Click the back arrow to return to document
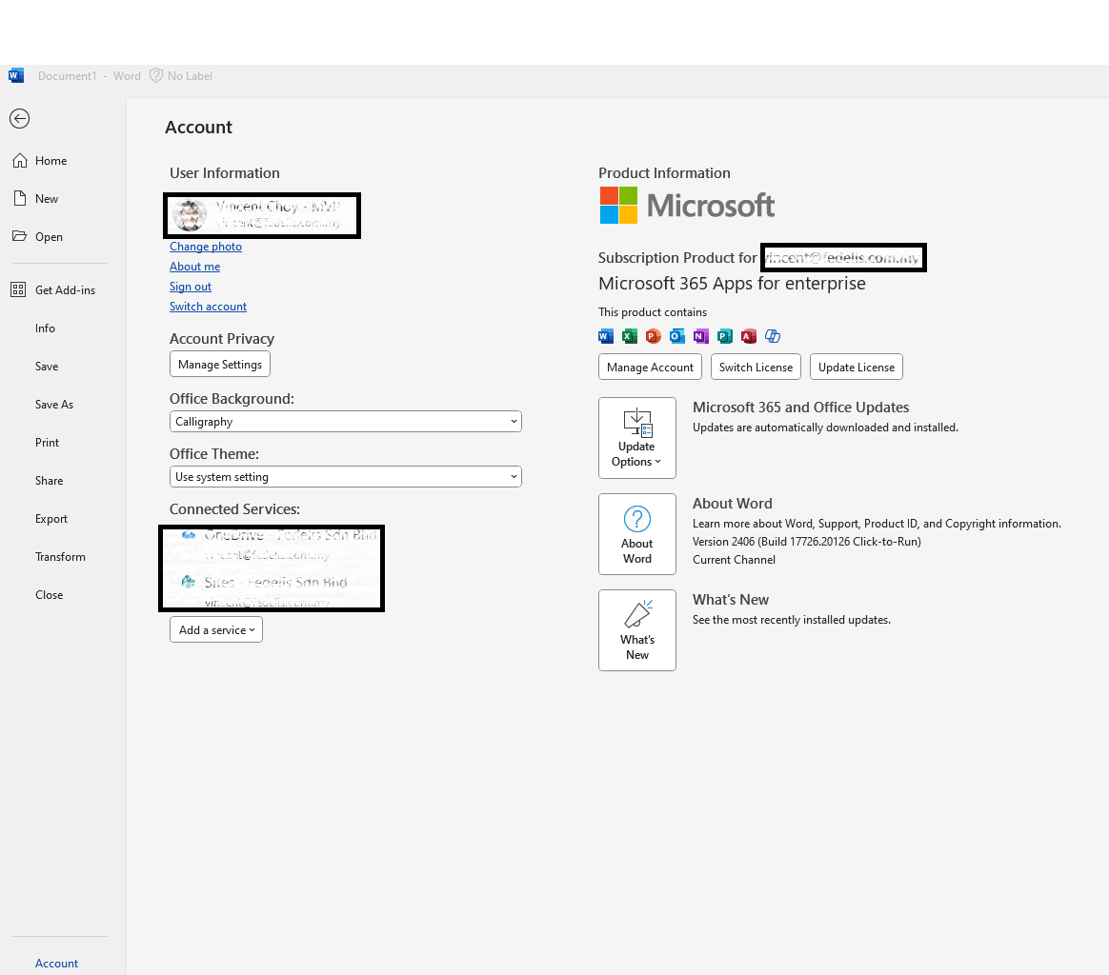This screenshot has height=975, width=1109. click(x=20, y=118)
